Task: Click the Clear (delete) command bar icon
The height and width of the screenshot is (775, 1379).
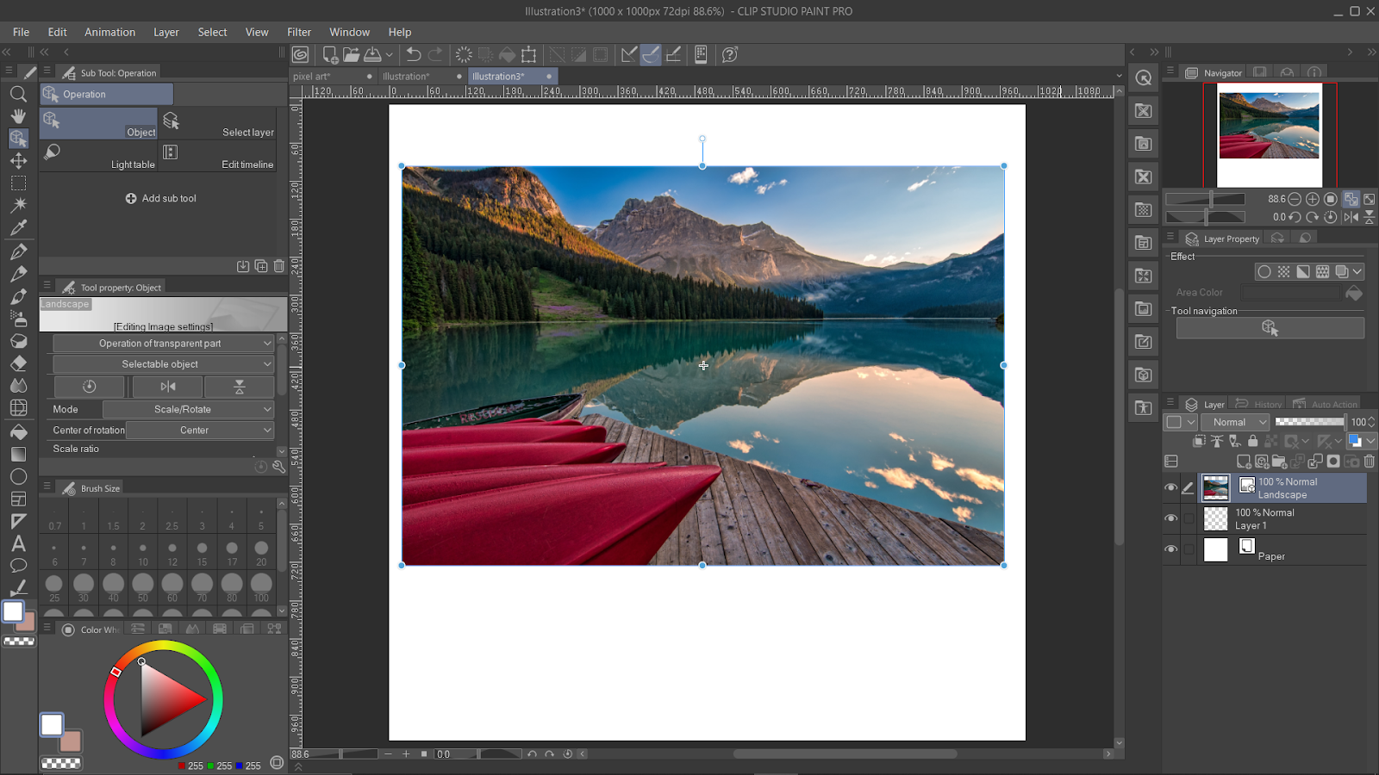Action: [464, 55]
